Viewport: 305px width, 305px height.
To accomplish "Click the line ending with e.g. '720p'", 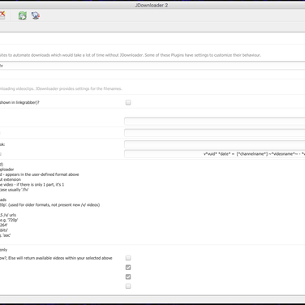I will (9, 220).
